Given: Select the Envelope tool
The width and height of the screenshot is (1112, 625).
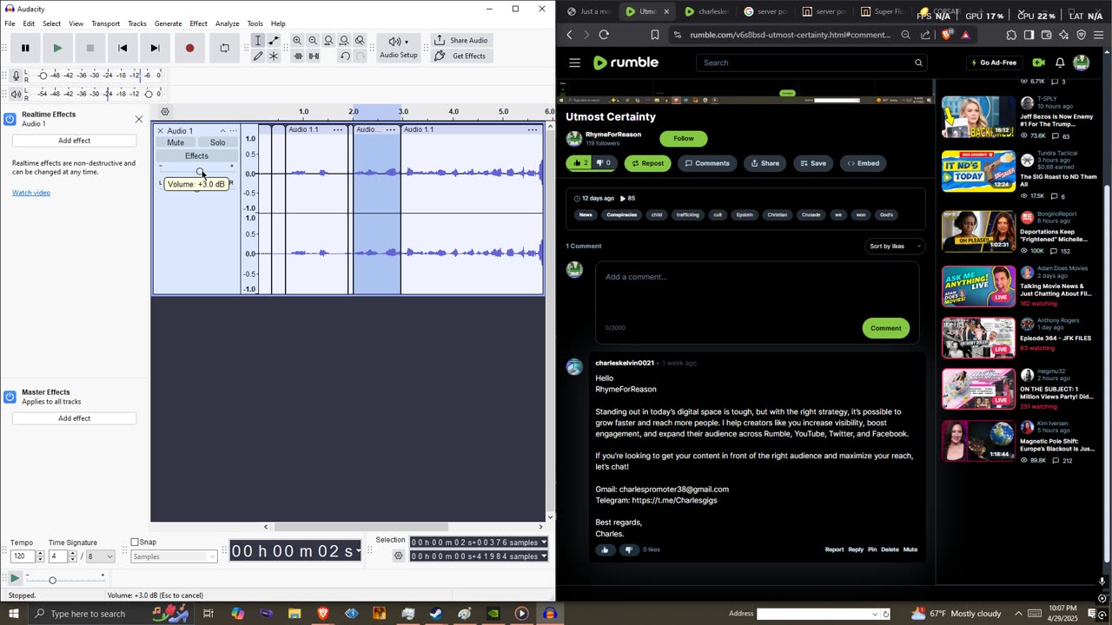Looking at the screenshot, I should [x=274, y=40].
